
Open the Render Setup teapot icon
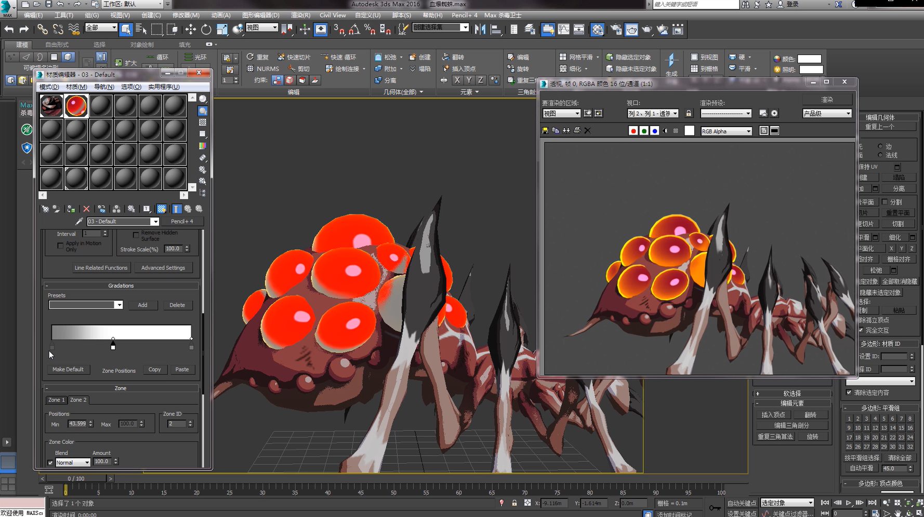[616, 30]
